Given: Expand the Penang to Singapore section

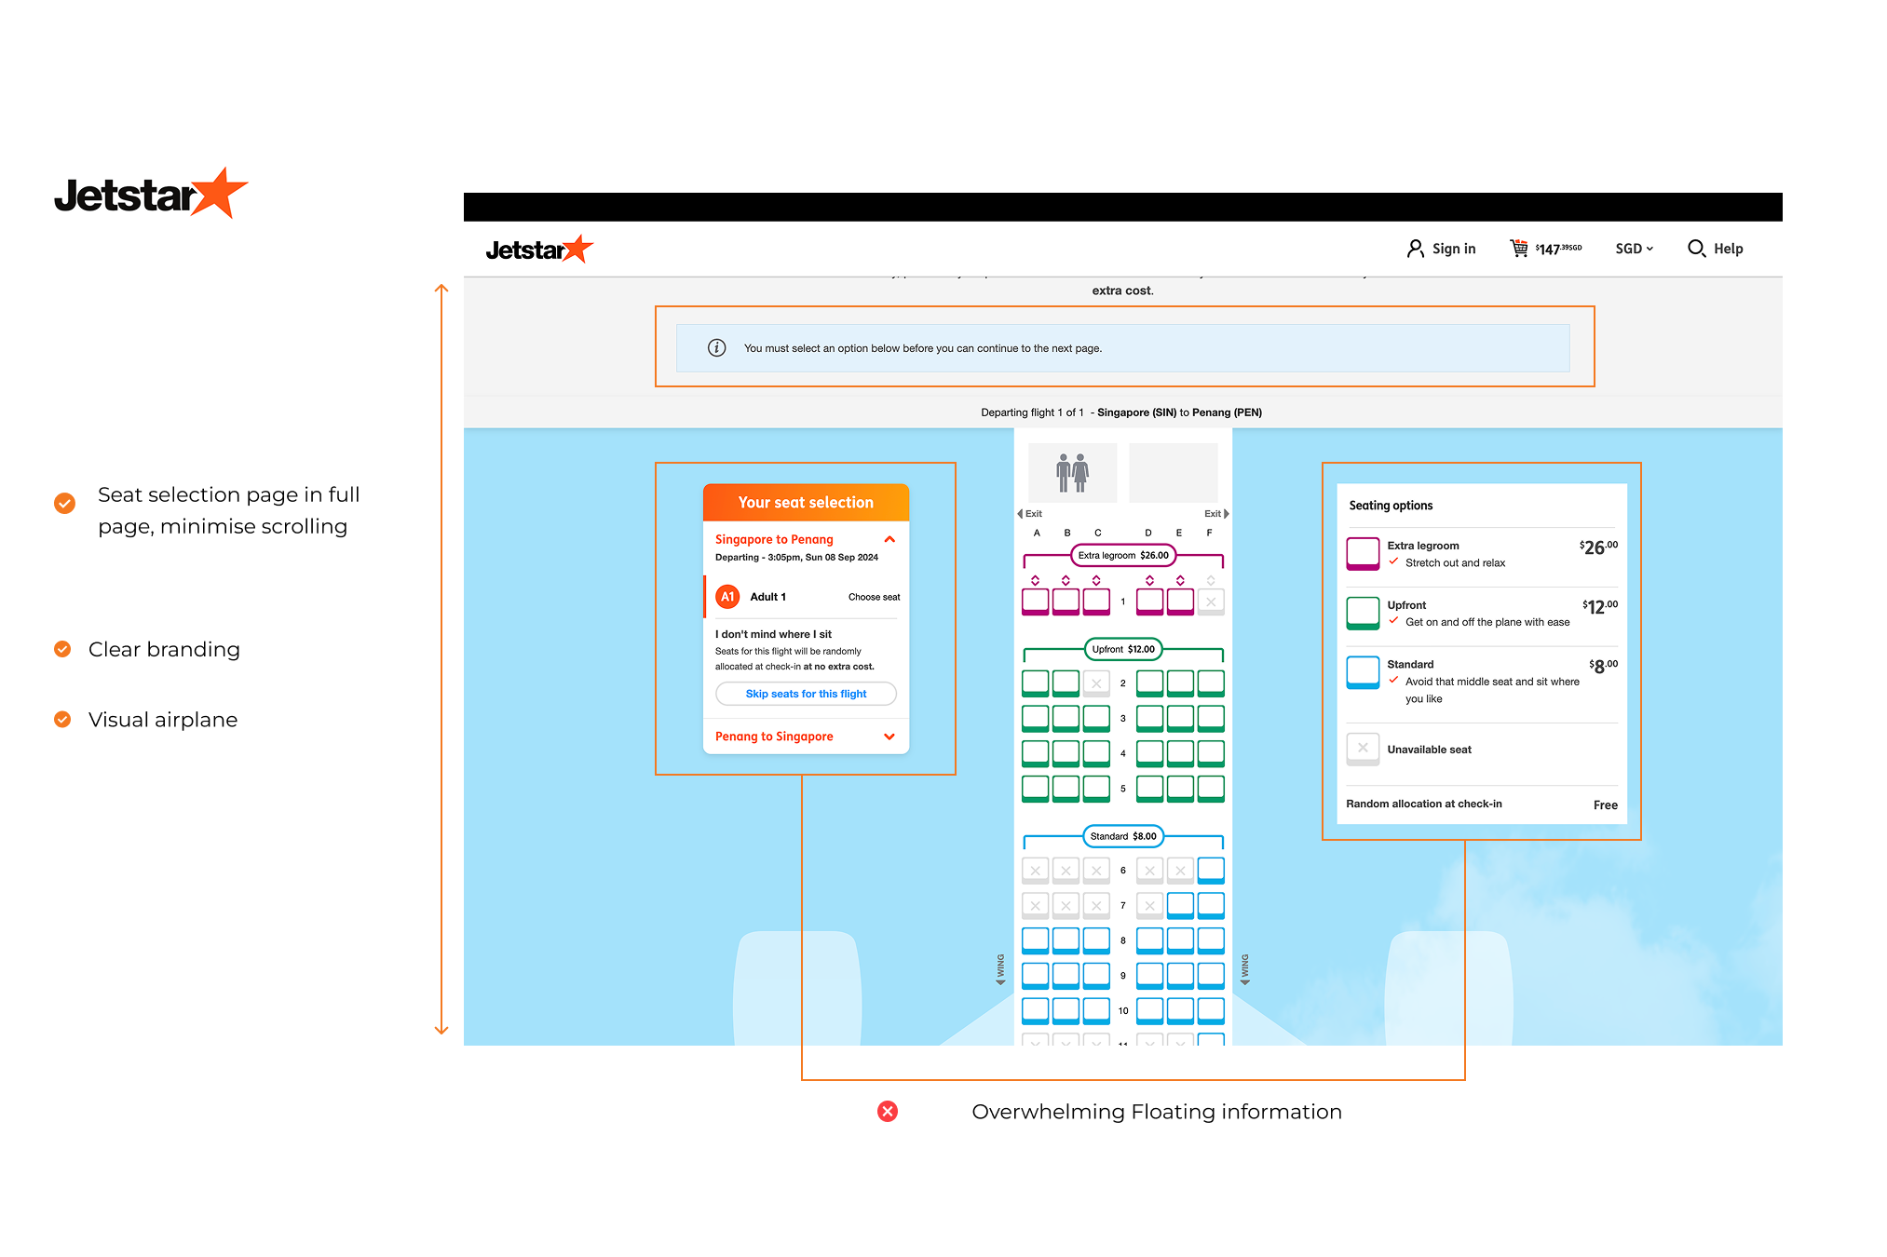Looking at the screenshot, I should coord(889,737).
